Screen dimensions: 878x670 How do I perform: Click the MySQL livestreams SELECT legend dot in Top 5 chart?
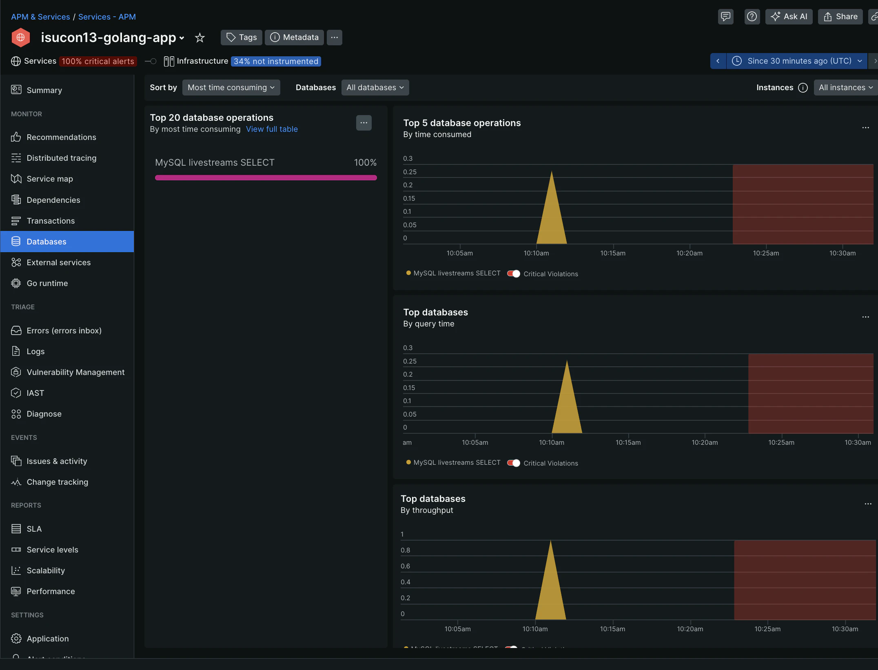click(x=408, y=273)
